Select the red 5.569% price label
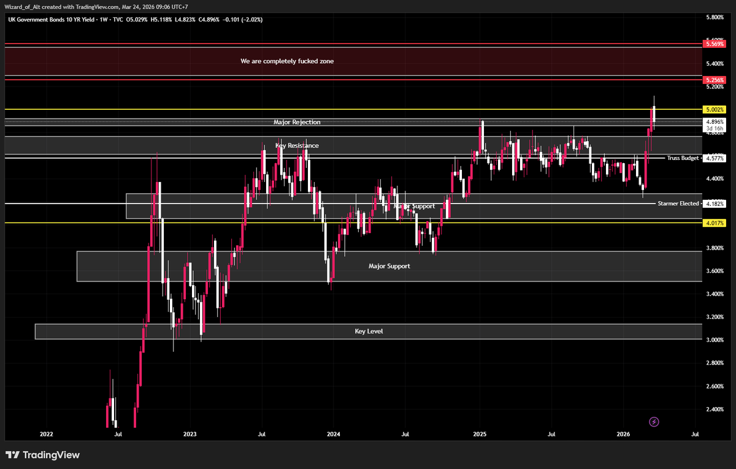The image size is (736, 469). 715,44
